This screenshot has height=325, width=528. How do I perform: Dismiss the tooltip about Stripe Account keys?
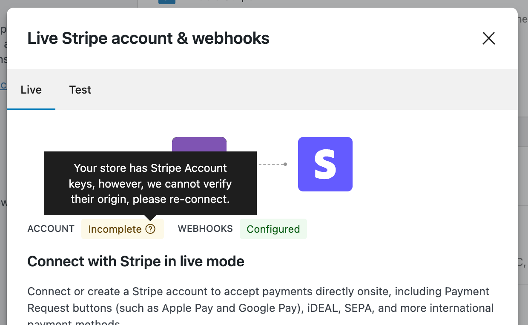[150, 183]
